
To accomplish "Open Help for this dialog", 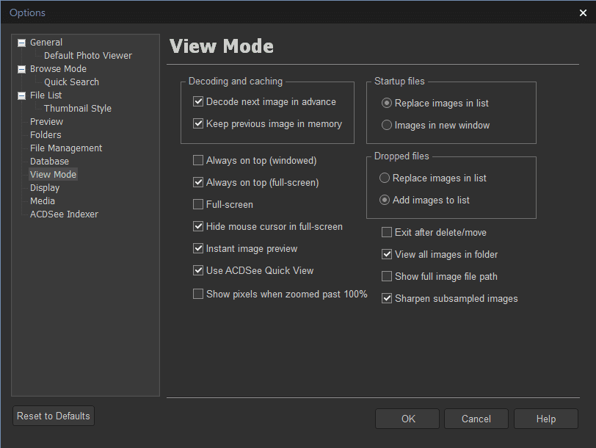I will click(x=545, y=419).
